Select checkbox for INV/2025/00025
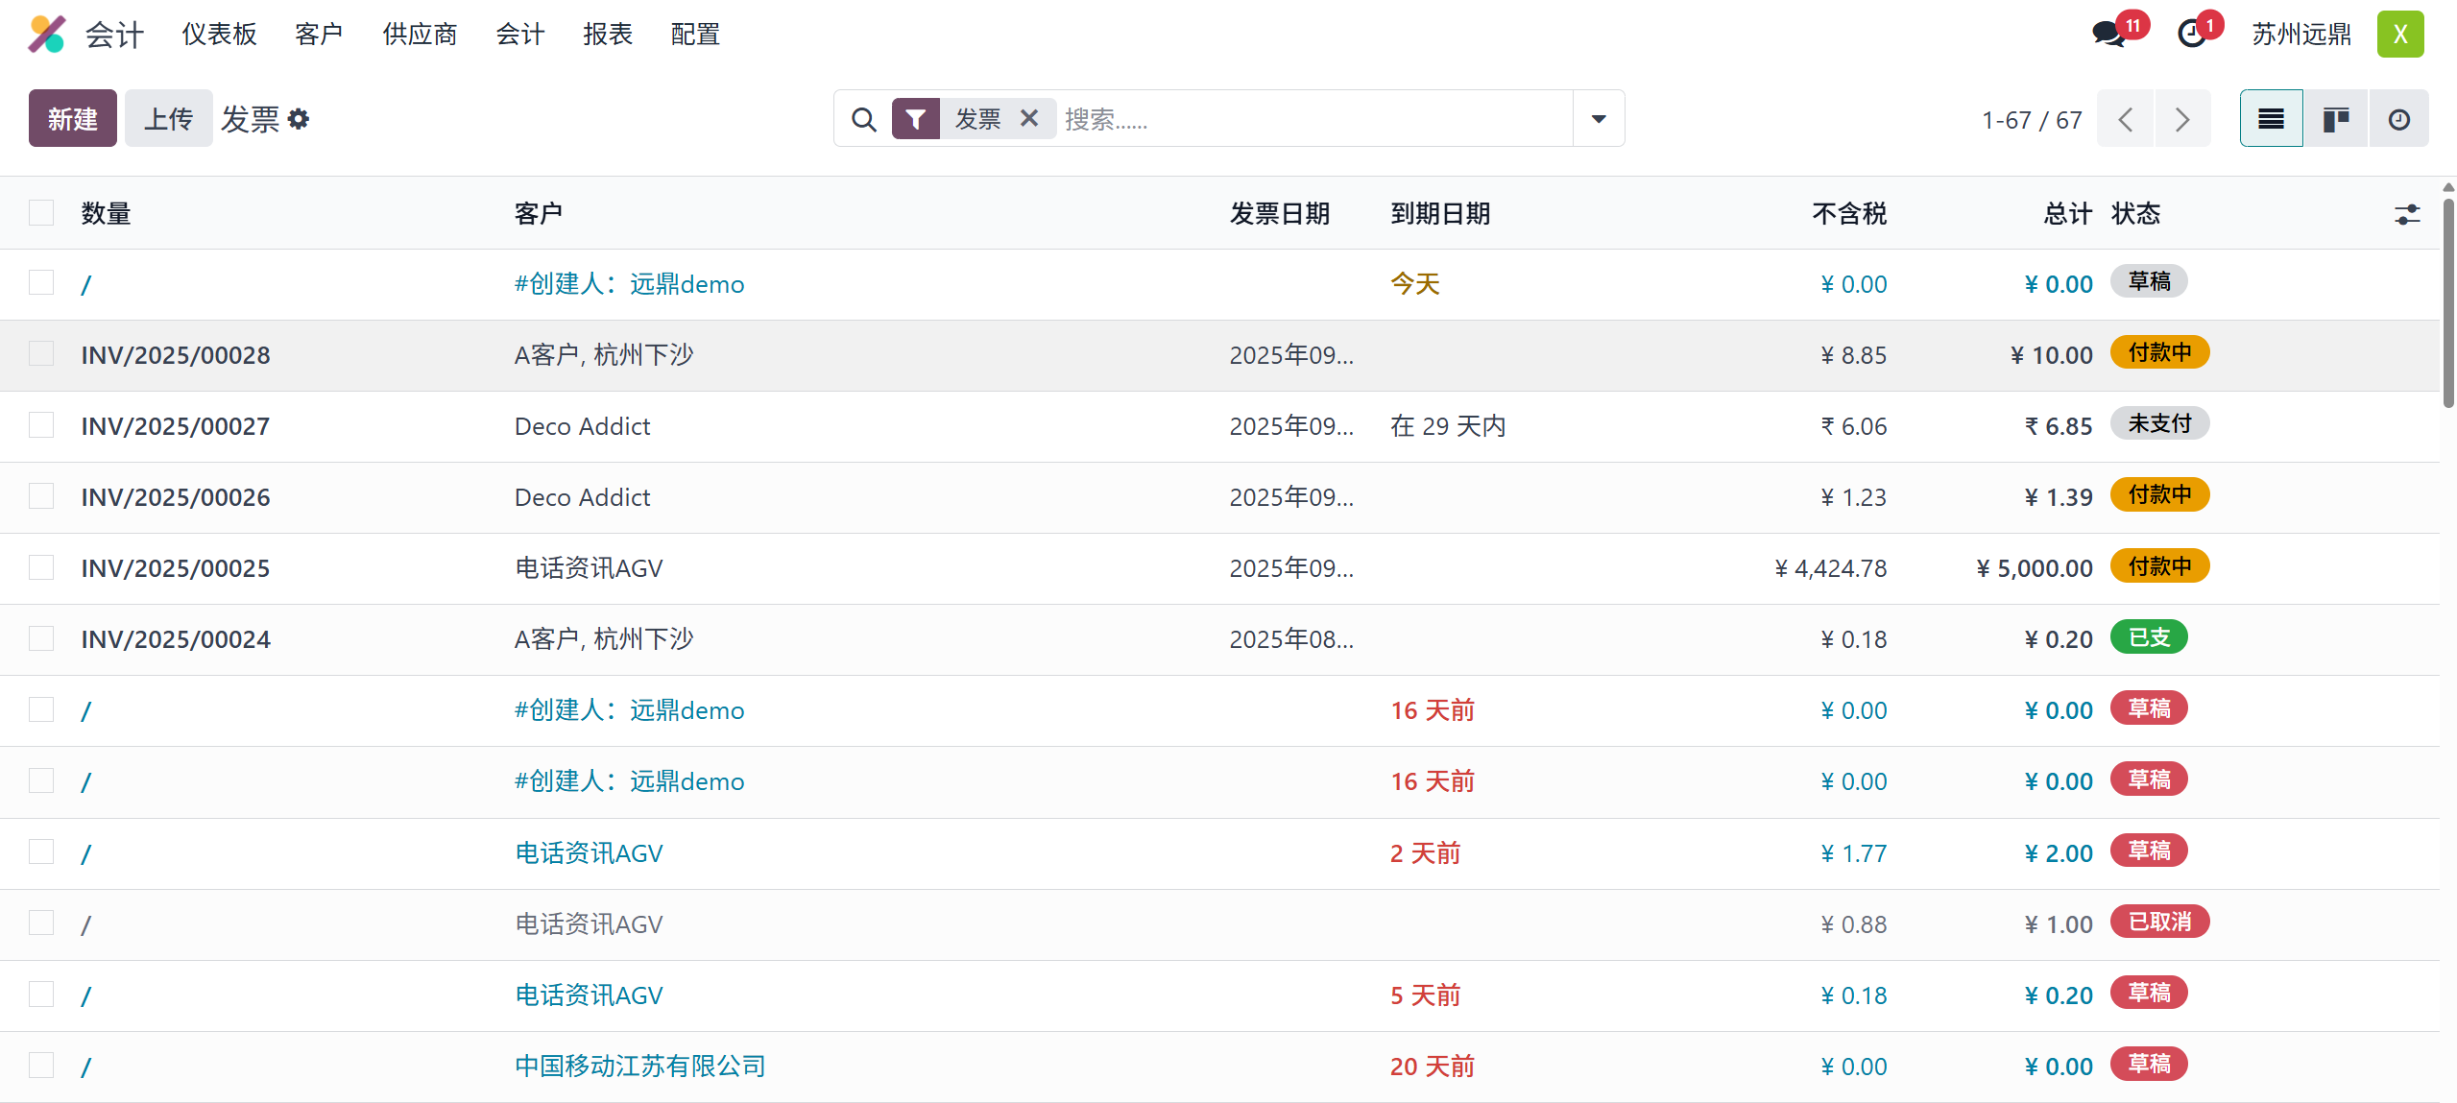Viewport: 2457px width, 1103px height. point(41,567)
